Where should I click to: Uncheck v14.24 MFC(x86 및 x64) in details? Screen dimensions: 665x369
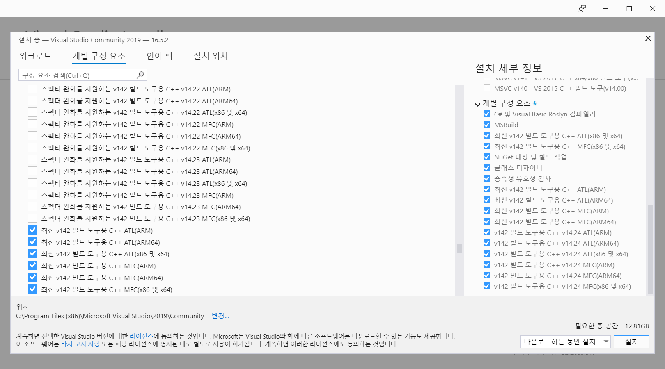[487, 286]
